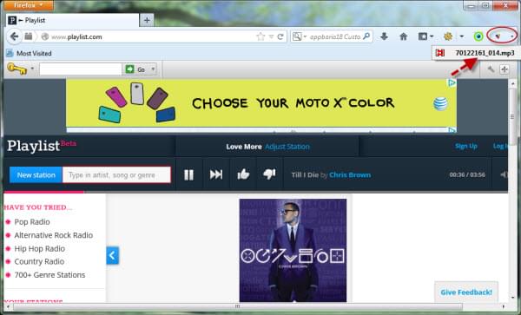The width and height of the screenshot is (521, 315).
Task: Expand the circled downloader extension dropdown
Action: click(512, 36)
